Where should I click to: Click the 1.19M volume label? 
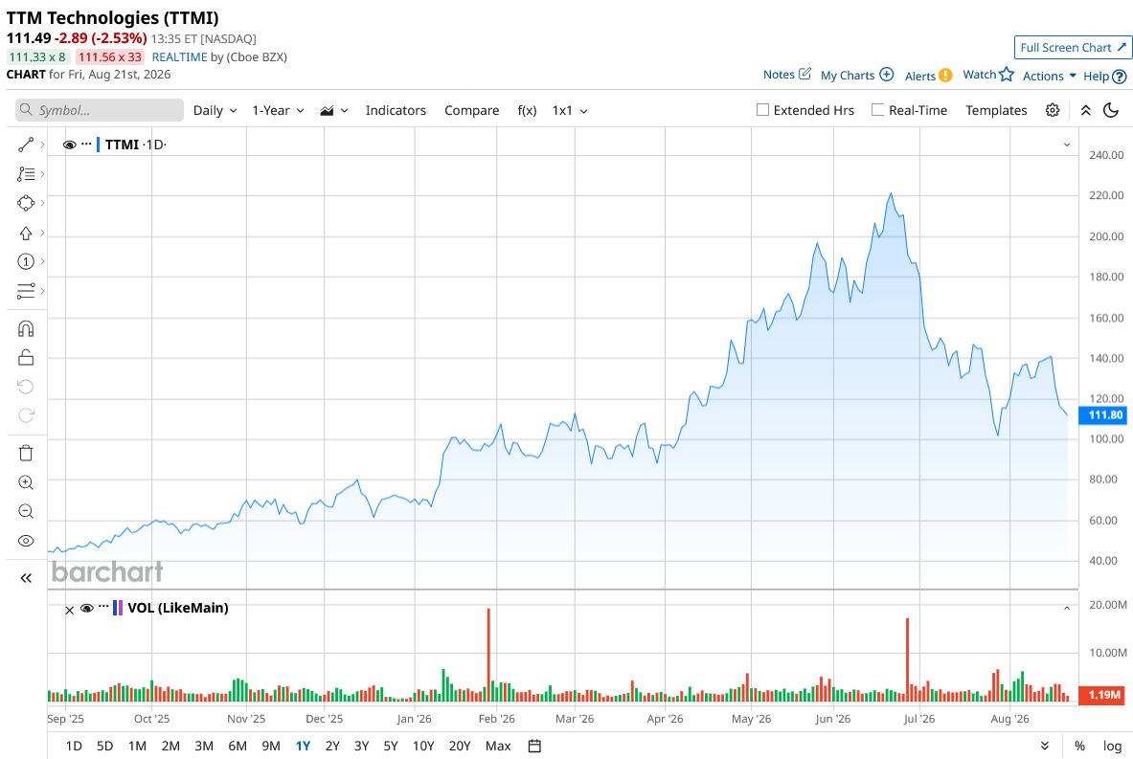click(1102, 695)
